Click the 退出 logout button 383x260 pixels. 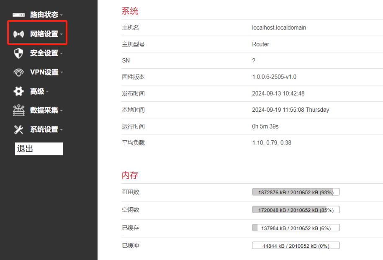pos(39,149)
